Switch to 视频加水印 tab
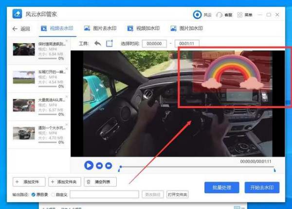This screenshot has height=209, width=292. 144,29
